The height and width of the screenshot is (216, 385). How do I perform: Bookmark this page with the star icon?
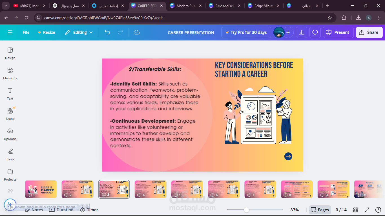330,18
